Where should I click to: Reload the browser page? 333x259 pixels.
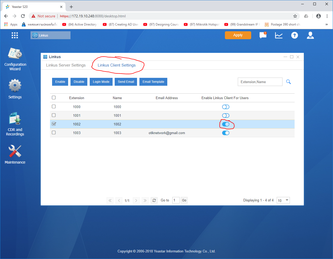[23, 16]
